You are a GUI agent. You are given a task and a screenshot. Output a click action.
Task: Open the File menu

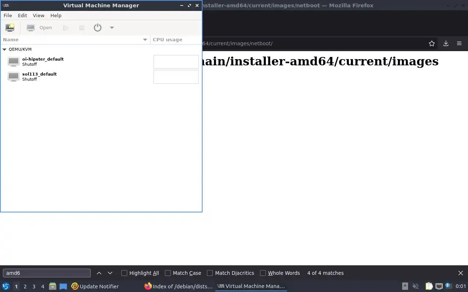pyautogui.click(x=8, y=15)
